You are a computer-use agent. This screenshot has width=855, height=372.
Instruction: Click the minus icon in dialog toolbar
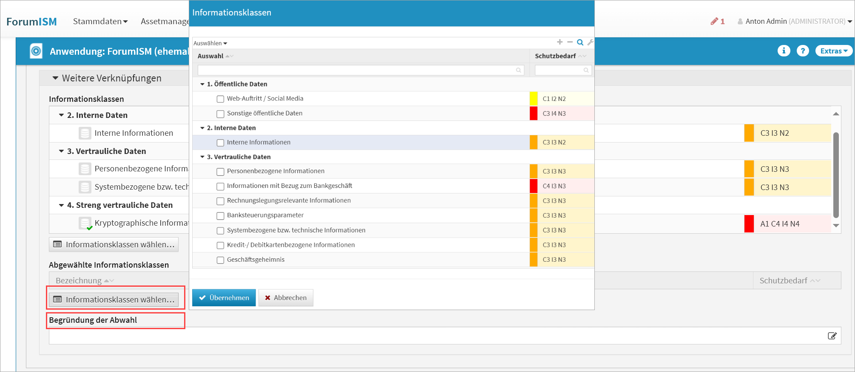point(570,42)
